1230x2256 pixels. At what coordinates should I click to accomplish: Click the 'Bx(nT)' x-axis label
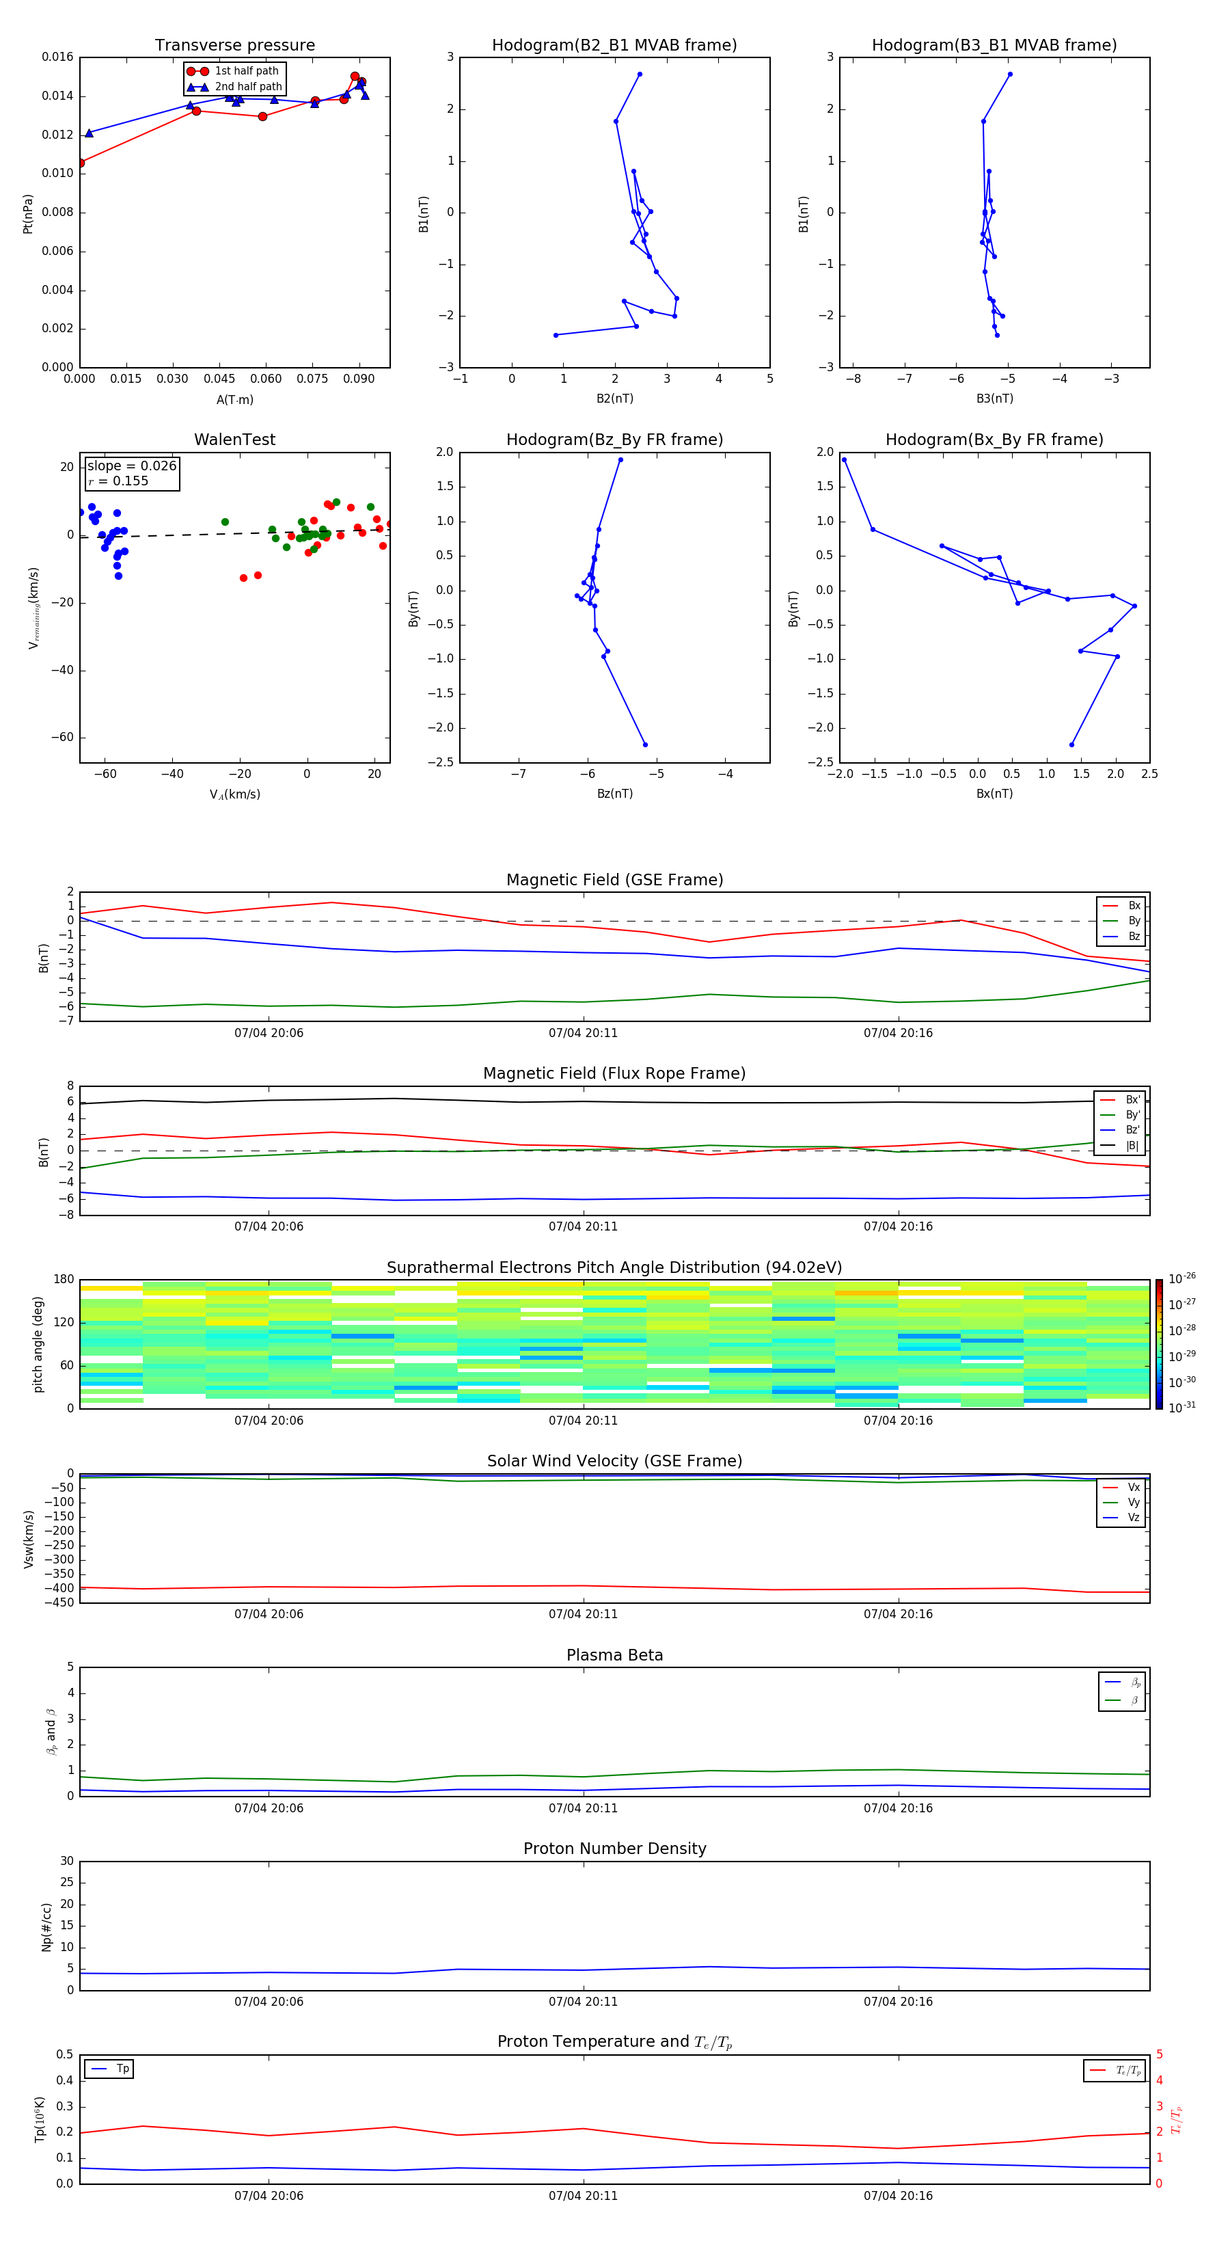pyautogui.click(x=994, y=794)
